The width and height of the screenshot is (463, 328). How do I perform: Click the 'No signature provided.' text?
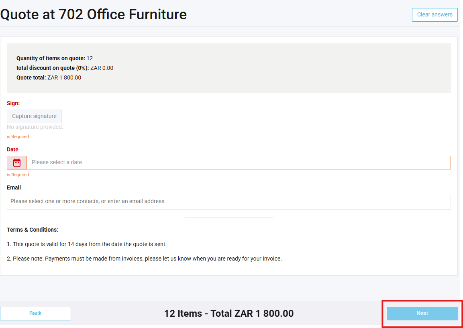coord(35,127)
